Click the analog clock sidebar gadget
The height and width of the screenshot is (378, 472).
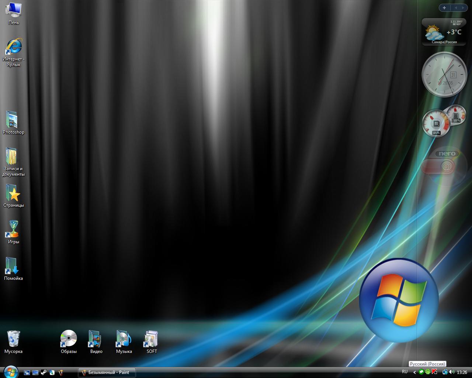[444, 74]
